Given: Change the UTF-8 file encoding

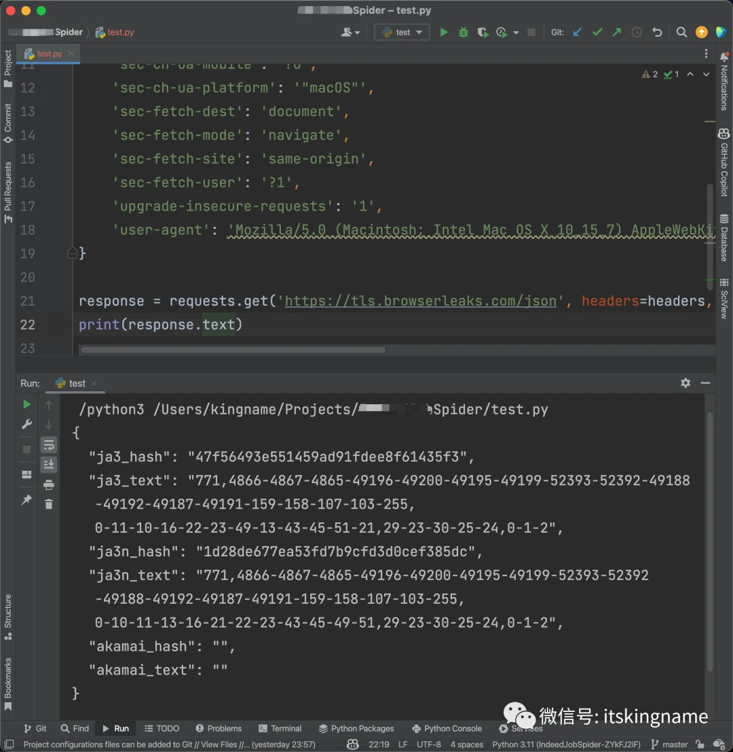Looking at the screenshot, I should coord(429,744).
